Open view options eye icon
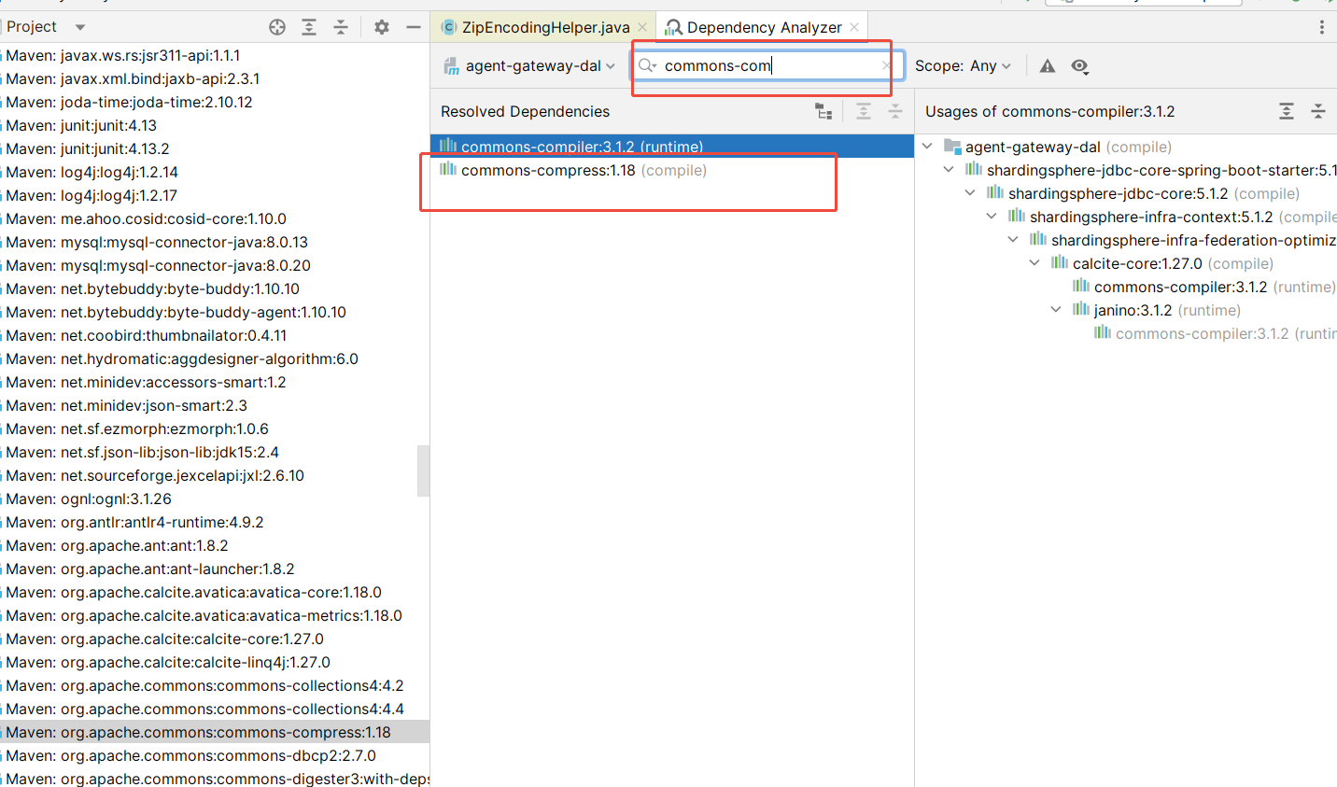The width and height of the screenshot is (1337, 787). point(1079,65)
